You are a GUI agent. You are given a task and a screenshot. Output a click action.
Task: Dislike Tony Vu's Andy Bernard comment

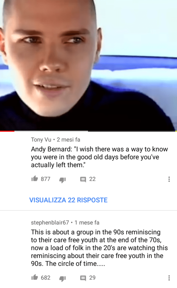(x=62, y=180)
